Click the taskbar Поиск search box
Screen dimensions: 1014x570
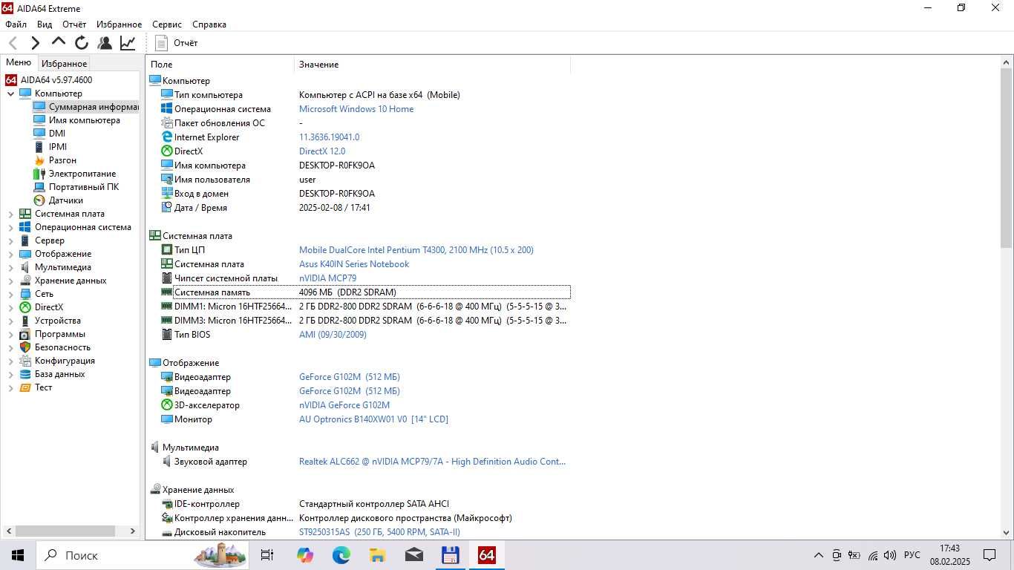(x=143, y=555)
